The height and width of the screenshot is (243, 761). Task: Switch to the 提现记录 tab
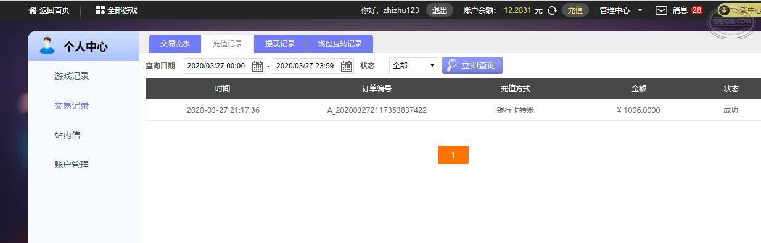(280, 44)
